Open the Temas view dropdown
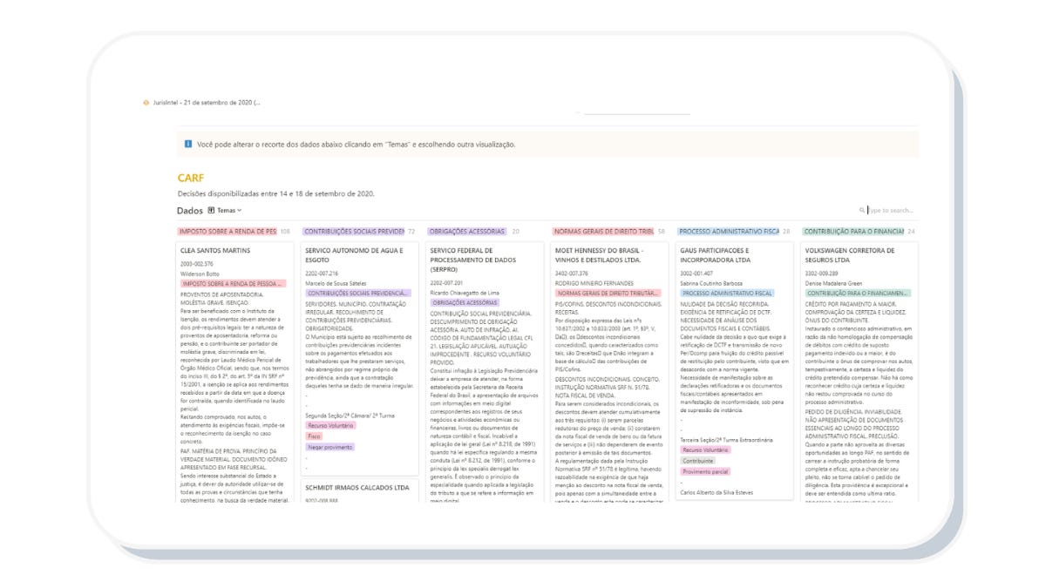1046x588 pixels. pos(229,210)
